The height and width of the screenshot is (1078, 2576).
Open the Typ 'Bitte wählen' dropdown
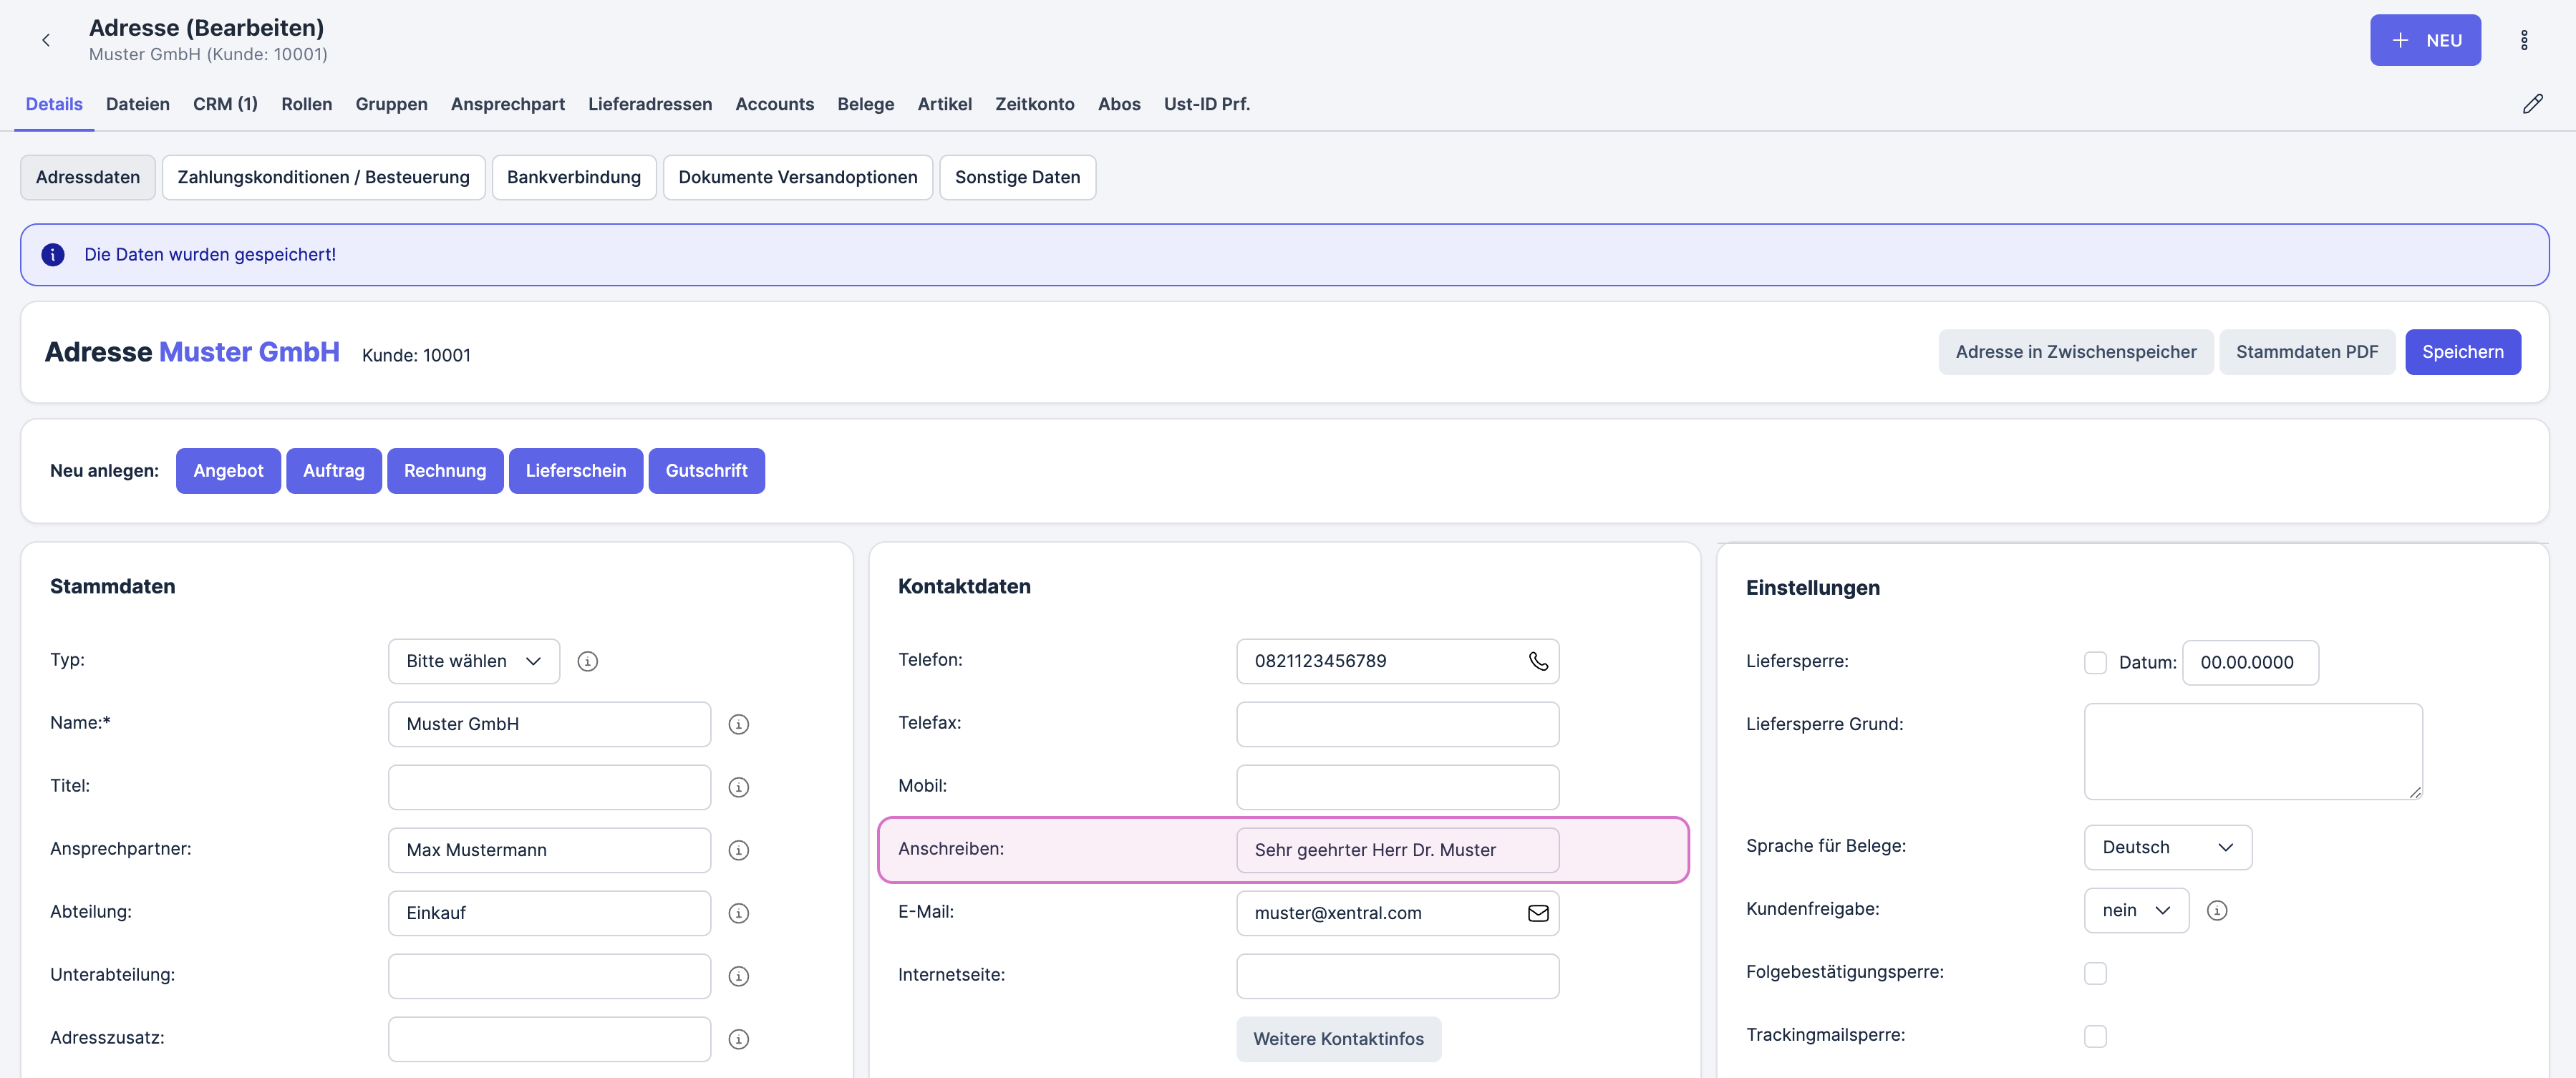473,661
